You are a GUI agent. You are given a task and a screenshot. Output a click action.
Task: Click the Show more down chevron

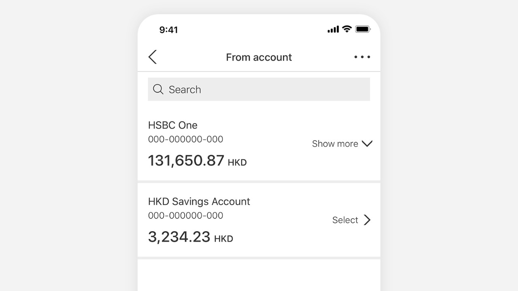[367, 143]
